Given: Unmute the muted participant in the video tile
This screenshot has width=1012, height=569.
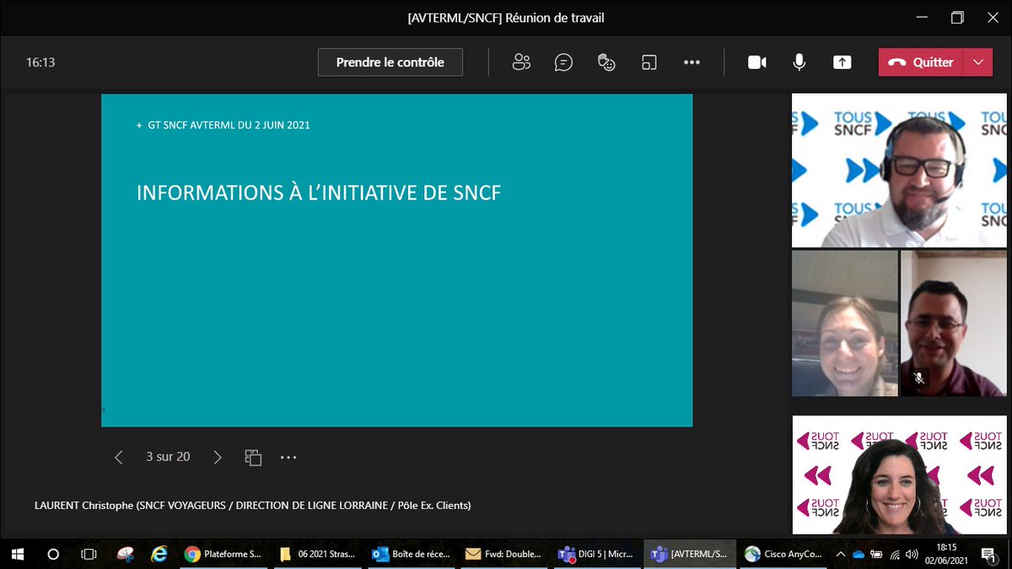Looking at the screenshot, I should (x=919, y=375).
